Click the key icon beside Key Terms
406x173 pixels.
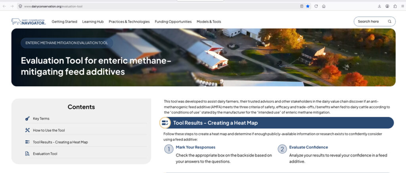[27, 118]
